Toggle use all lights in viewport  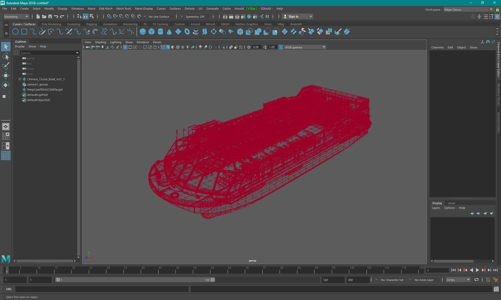pyautogui.click(x=188, y=47)
